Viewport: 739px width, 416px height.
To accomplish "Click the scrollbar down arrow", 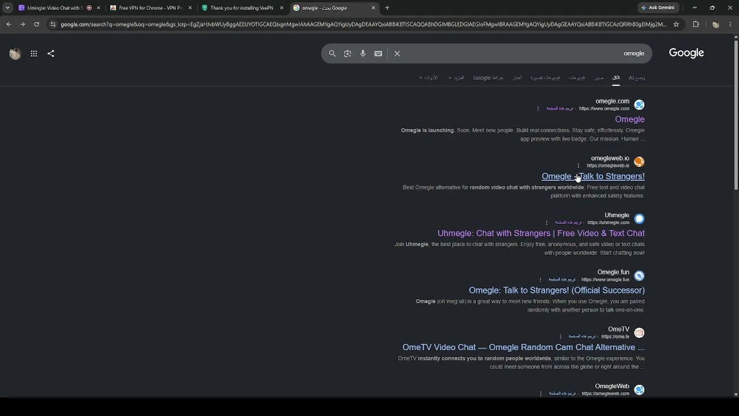I will (736, 395).
